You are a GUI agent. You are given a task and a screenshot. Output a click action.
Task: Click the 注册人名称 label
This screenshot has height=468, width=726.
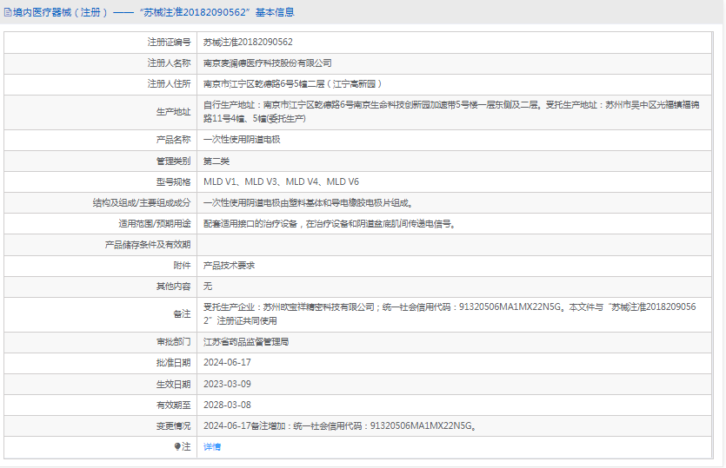coord(169,63)
